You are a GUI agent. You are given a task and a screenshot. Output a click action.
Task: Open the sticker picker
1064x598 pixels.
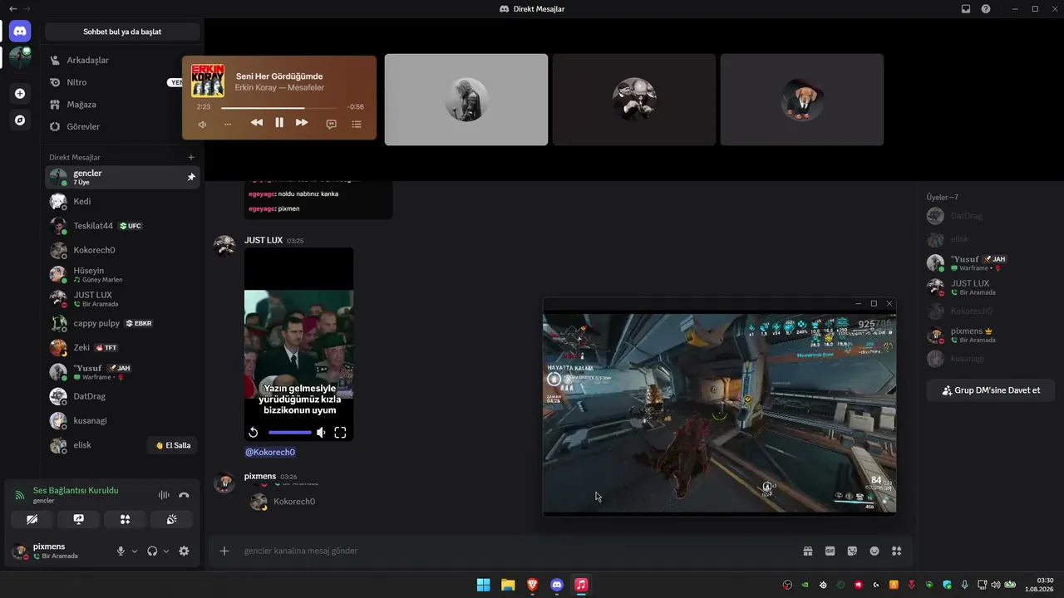[852, 551]
